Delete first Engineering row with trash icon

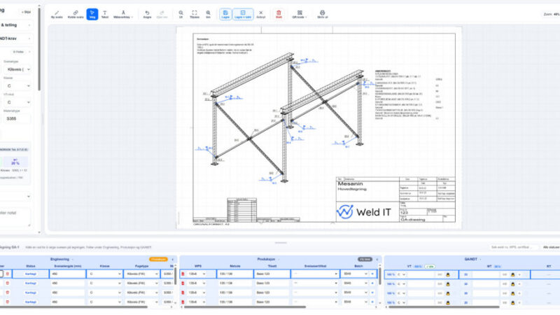click(8, 274)
